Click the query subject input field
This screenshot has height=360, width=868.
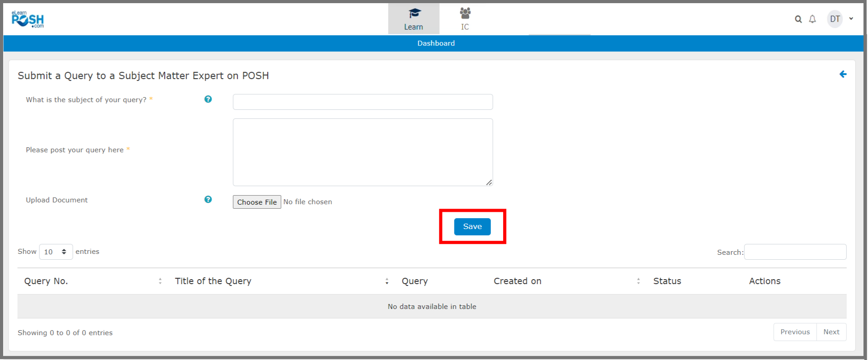[x=362, y=102]
